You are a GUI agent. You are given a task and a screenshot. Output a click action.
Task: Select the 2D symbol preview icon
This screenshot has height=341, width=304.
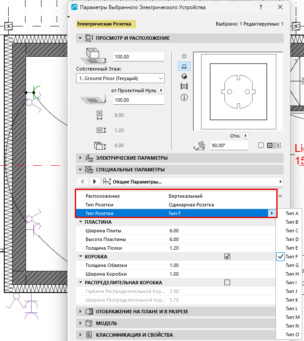tap(184, 56)
